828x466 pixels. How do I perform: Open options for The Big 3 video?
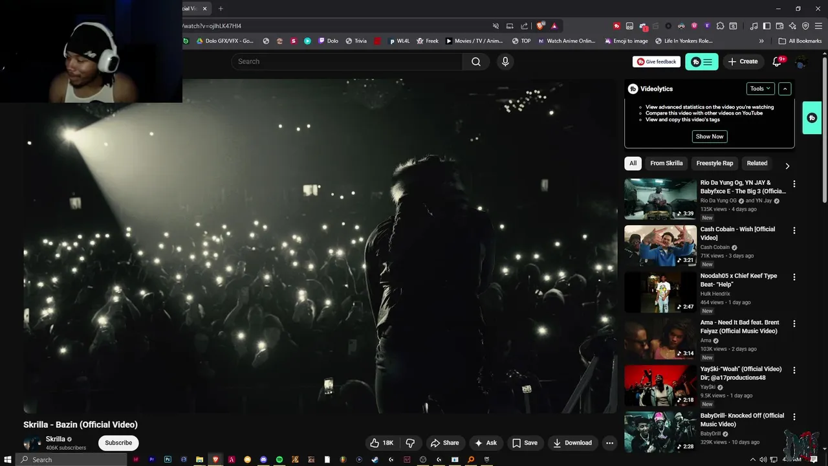pyautogui.click(x=794, y=184)
